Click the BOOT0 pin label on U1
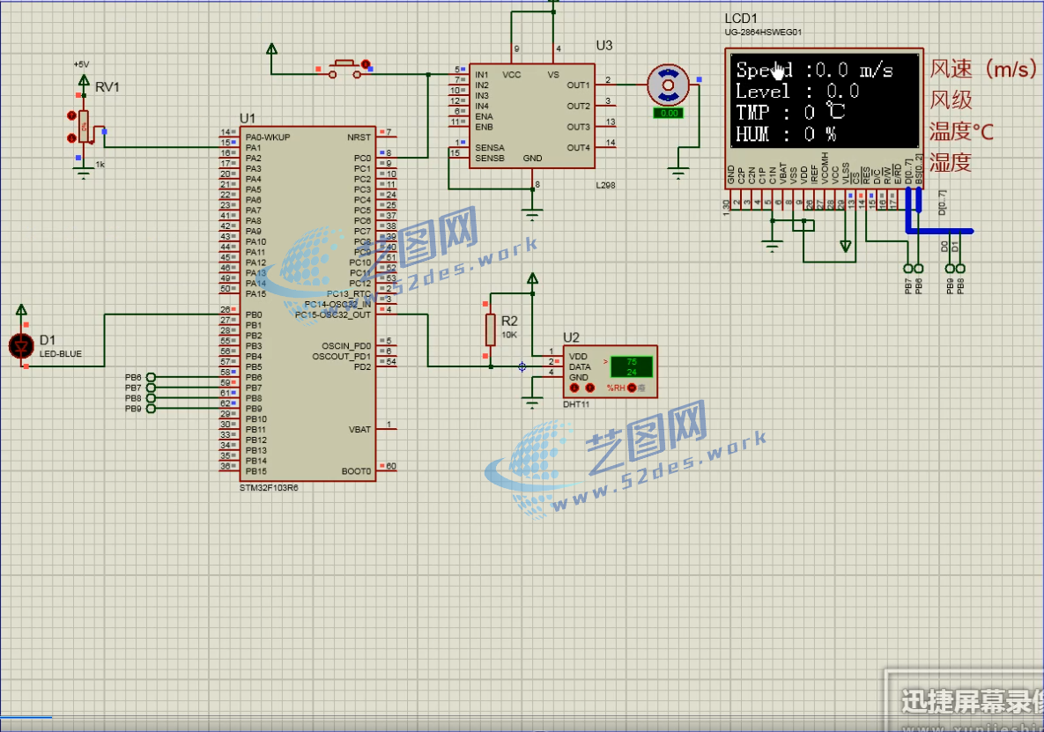Image resolution: width=1044 pixels, height=732 pixels. click(356, 471)
